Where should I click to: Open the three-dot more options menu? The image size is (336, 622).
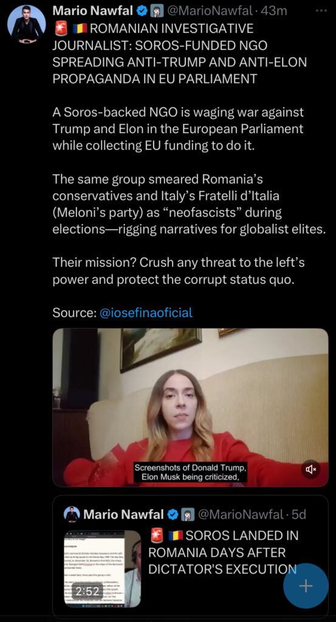pos(321,11)
